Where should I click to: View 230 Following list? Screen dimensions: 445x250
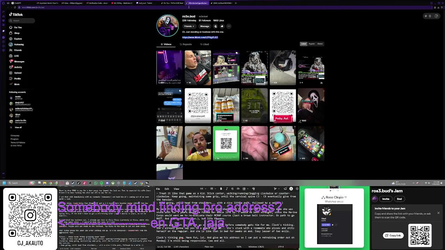coord(189,20)
